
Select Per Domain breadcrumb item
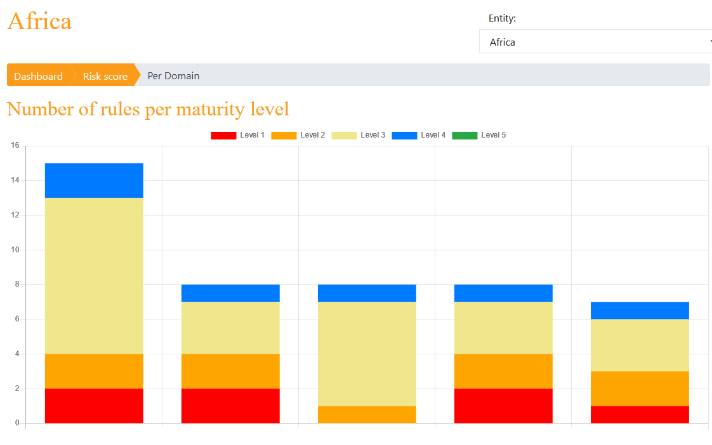[x=173, y=76]
